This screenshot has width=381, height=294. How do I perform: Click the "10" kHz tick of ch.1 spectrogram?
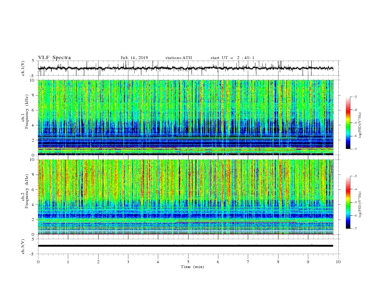click(32, 80)
